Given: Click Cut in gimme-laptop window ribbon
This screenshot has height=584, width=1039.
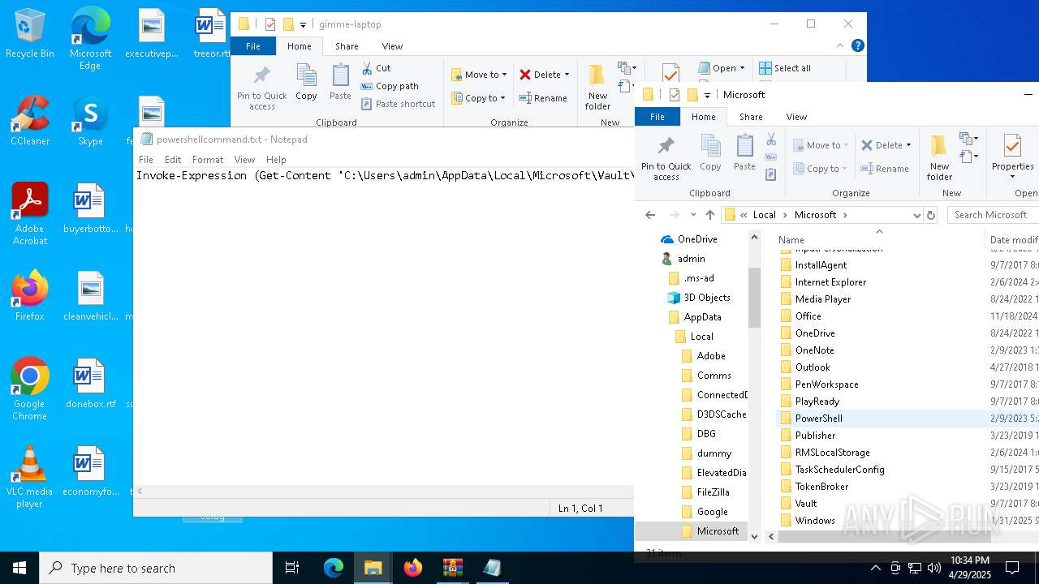Looking at the screenshot, I should click(376, 68).
